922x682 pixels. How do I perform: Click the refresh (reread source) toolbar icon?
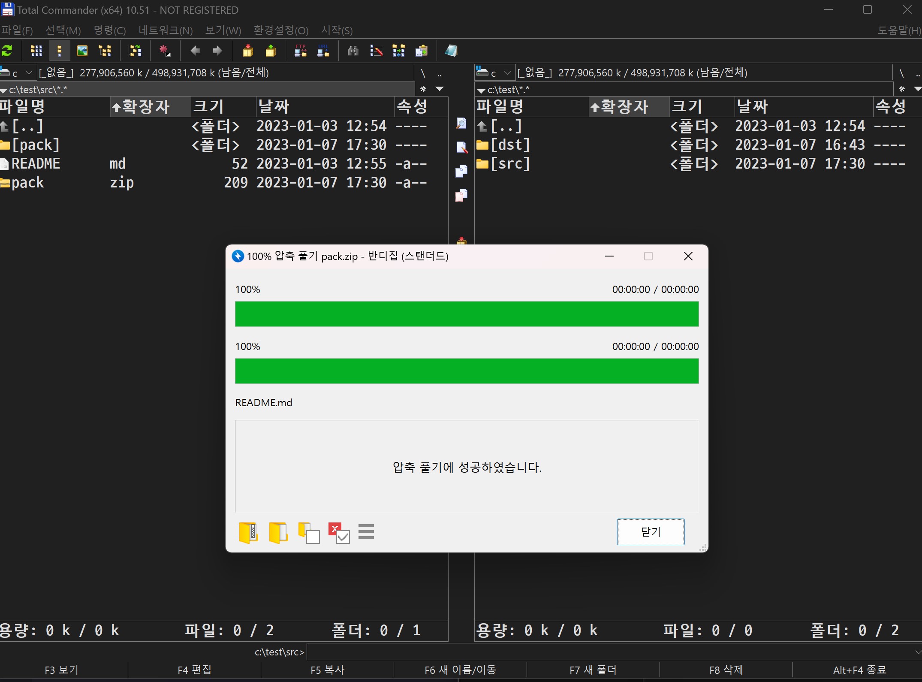(x=7, y=51)
